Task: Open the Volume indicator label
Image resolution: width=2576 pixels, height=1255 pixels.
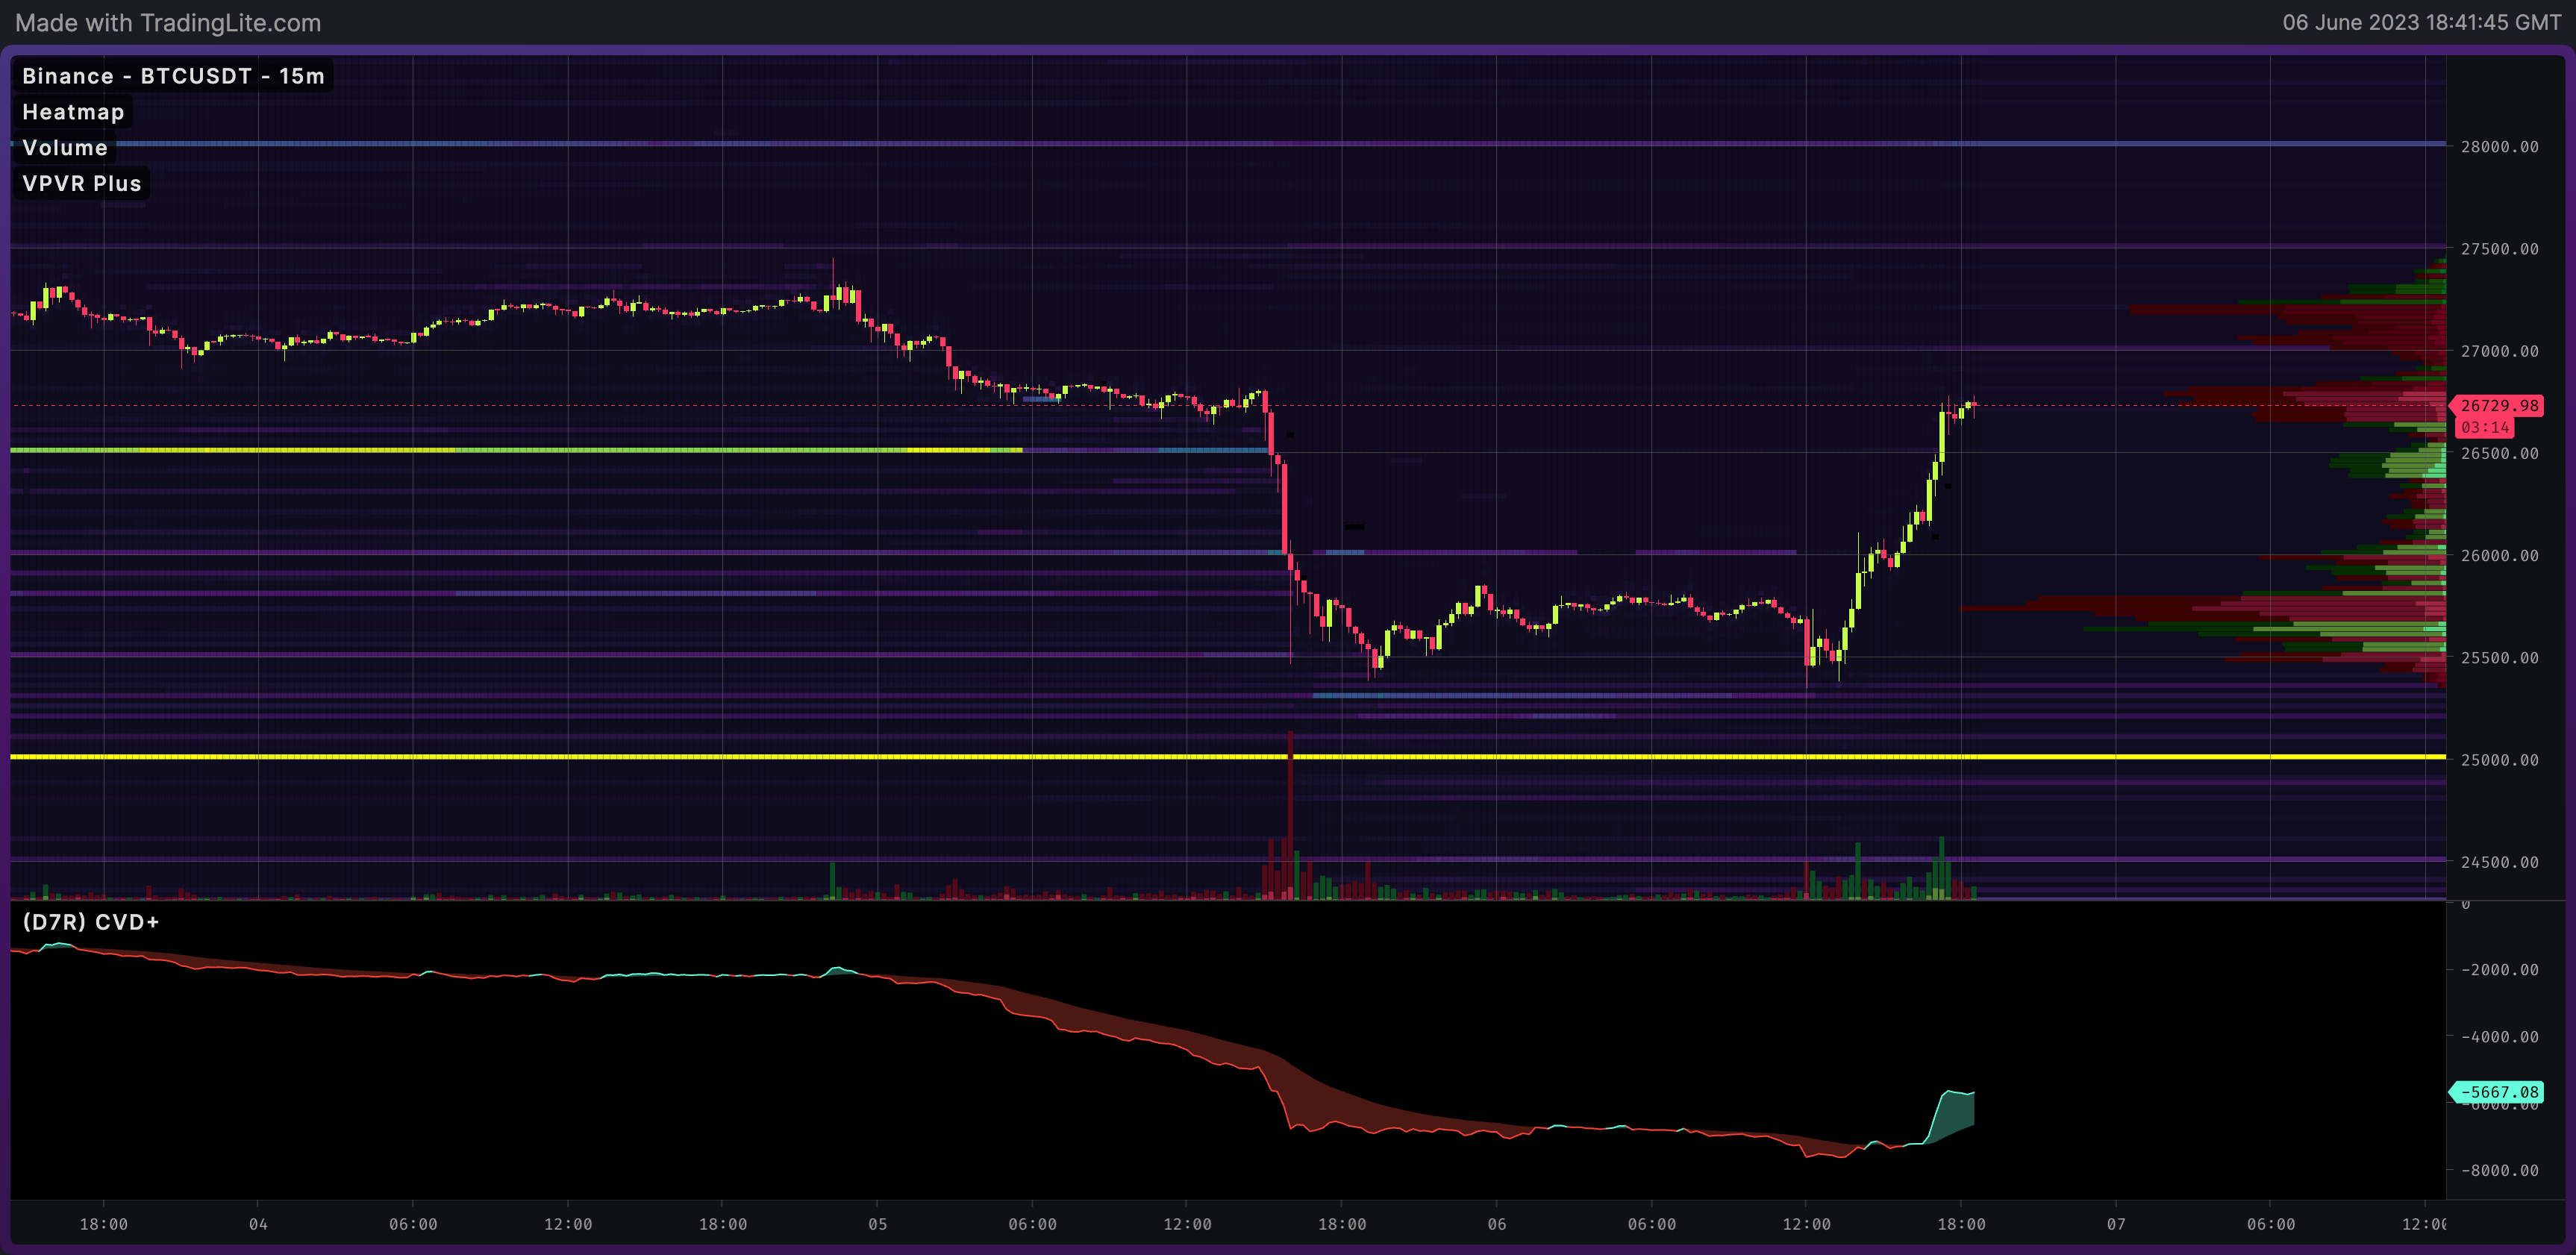Action: (65, 148)
